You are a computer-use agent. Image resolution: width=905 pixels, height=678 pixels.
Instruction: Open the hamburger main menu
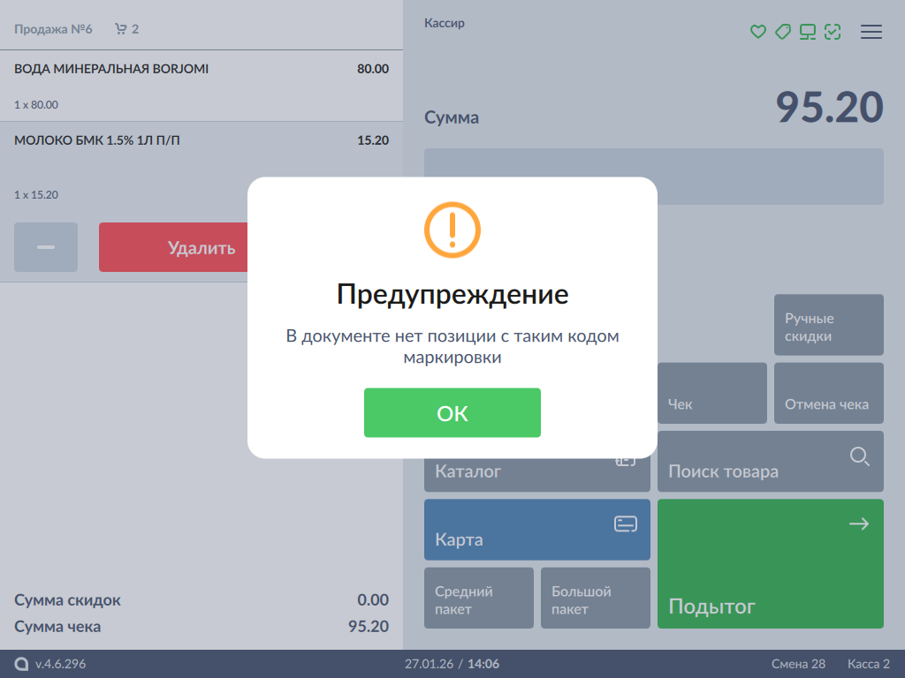click(871, 32)
